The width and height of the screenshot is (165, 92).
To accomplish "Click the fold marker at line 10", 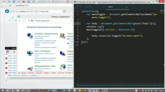I will [x=75, y=42].
